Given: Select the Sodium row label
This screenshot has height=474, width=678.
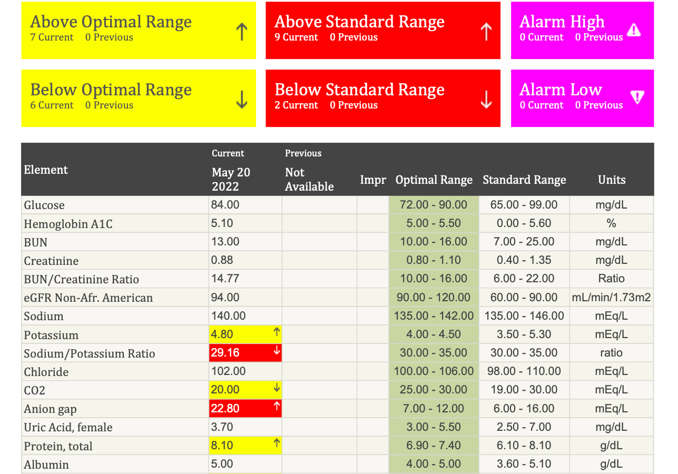Looking at the screenshot, I should coord(44,317).
